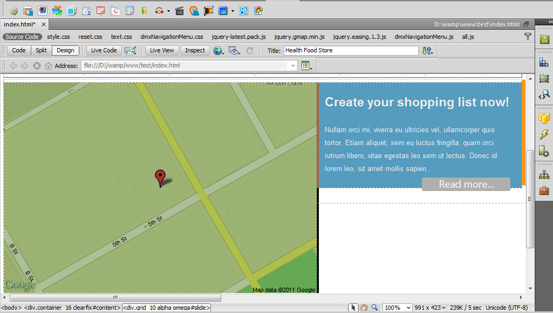Open the browser compatibility check menu

click(131, 51)
